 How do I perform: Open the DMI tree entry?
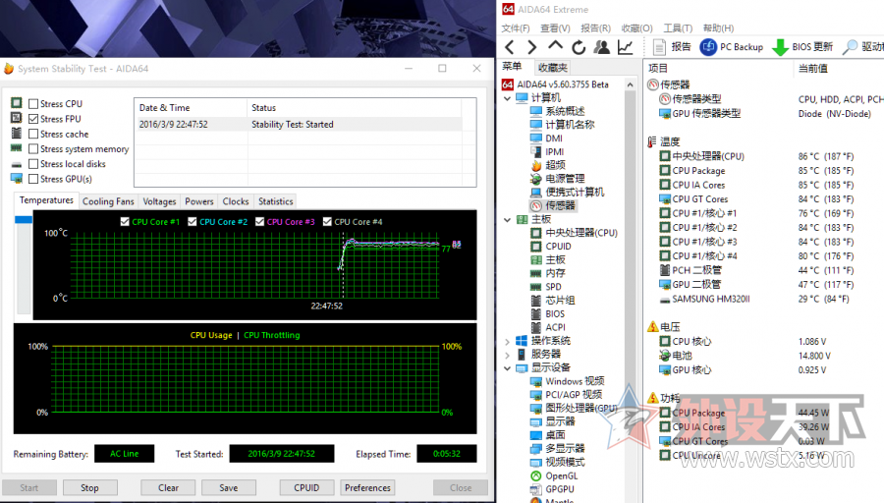coord(554,139)
